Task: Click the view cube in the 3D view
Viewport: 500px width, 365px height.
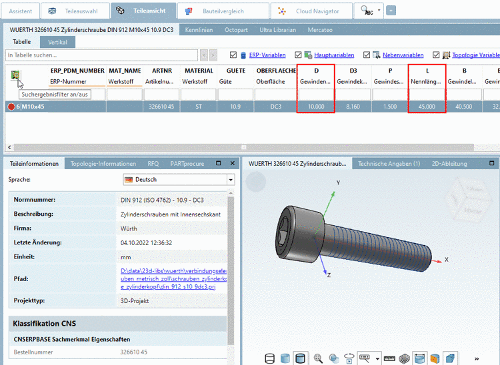Action: click(468, 200)
